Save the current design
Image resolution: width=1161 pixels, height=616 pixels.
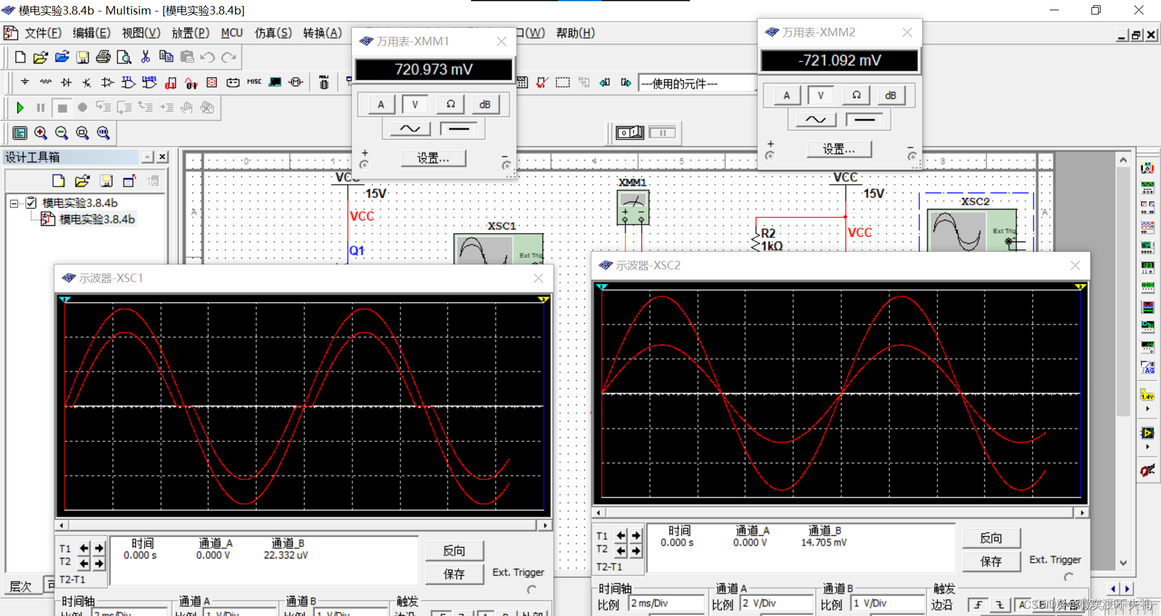click(82, 57)
